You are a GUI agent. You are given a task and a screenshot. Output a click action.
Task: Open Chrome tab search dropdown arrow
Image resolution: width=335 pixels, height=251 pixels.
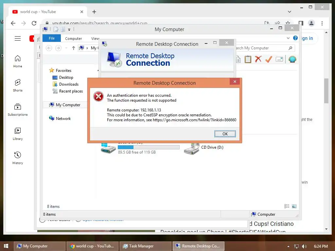[x=290, y=12]
